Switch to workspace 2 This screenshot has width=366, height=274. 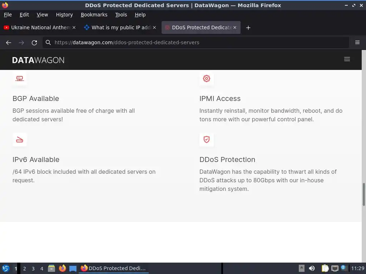point(25,268)
